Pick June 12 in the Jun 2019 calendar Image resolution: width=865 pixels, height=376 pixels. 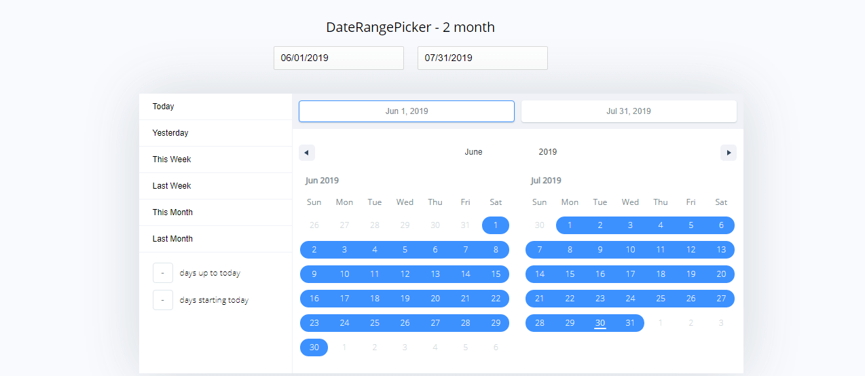pos(405,274)
